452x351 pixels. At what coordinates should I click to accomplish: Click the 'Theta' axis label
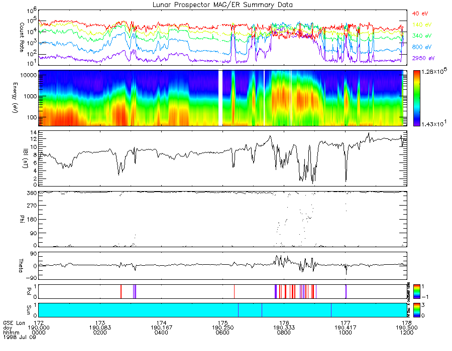pyautogui.click(x=21, y=266)
